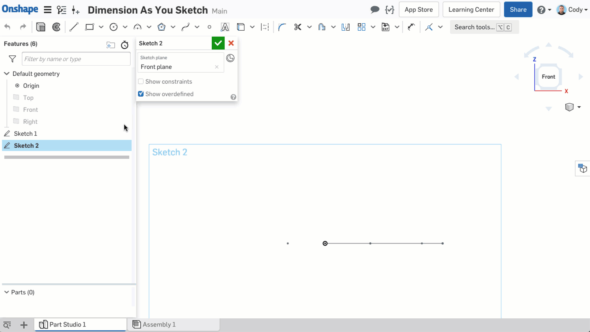Switch to the Assembly 1 tab
Screen dimensions: 590x332
(159, 325)
